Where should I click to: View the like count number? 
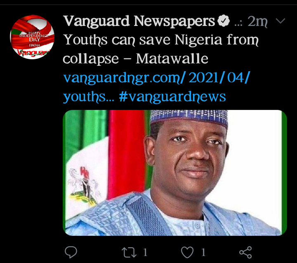203,252
